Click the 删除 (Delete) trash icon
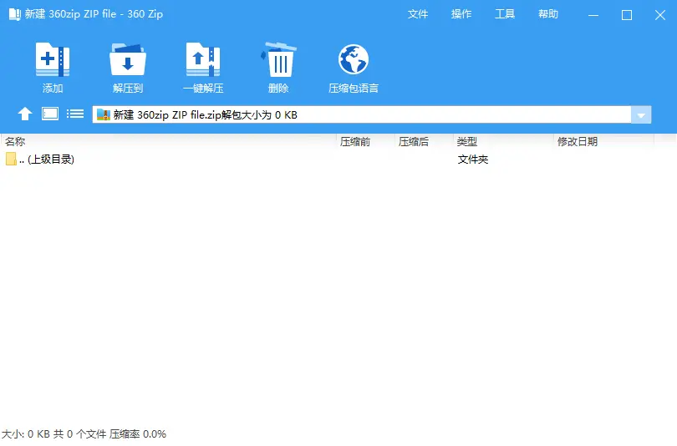 tap(278, 59)
